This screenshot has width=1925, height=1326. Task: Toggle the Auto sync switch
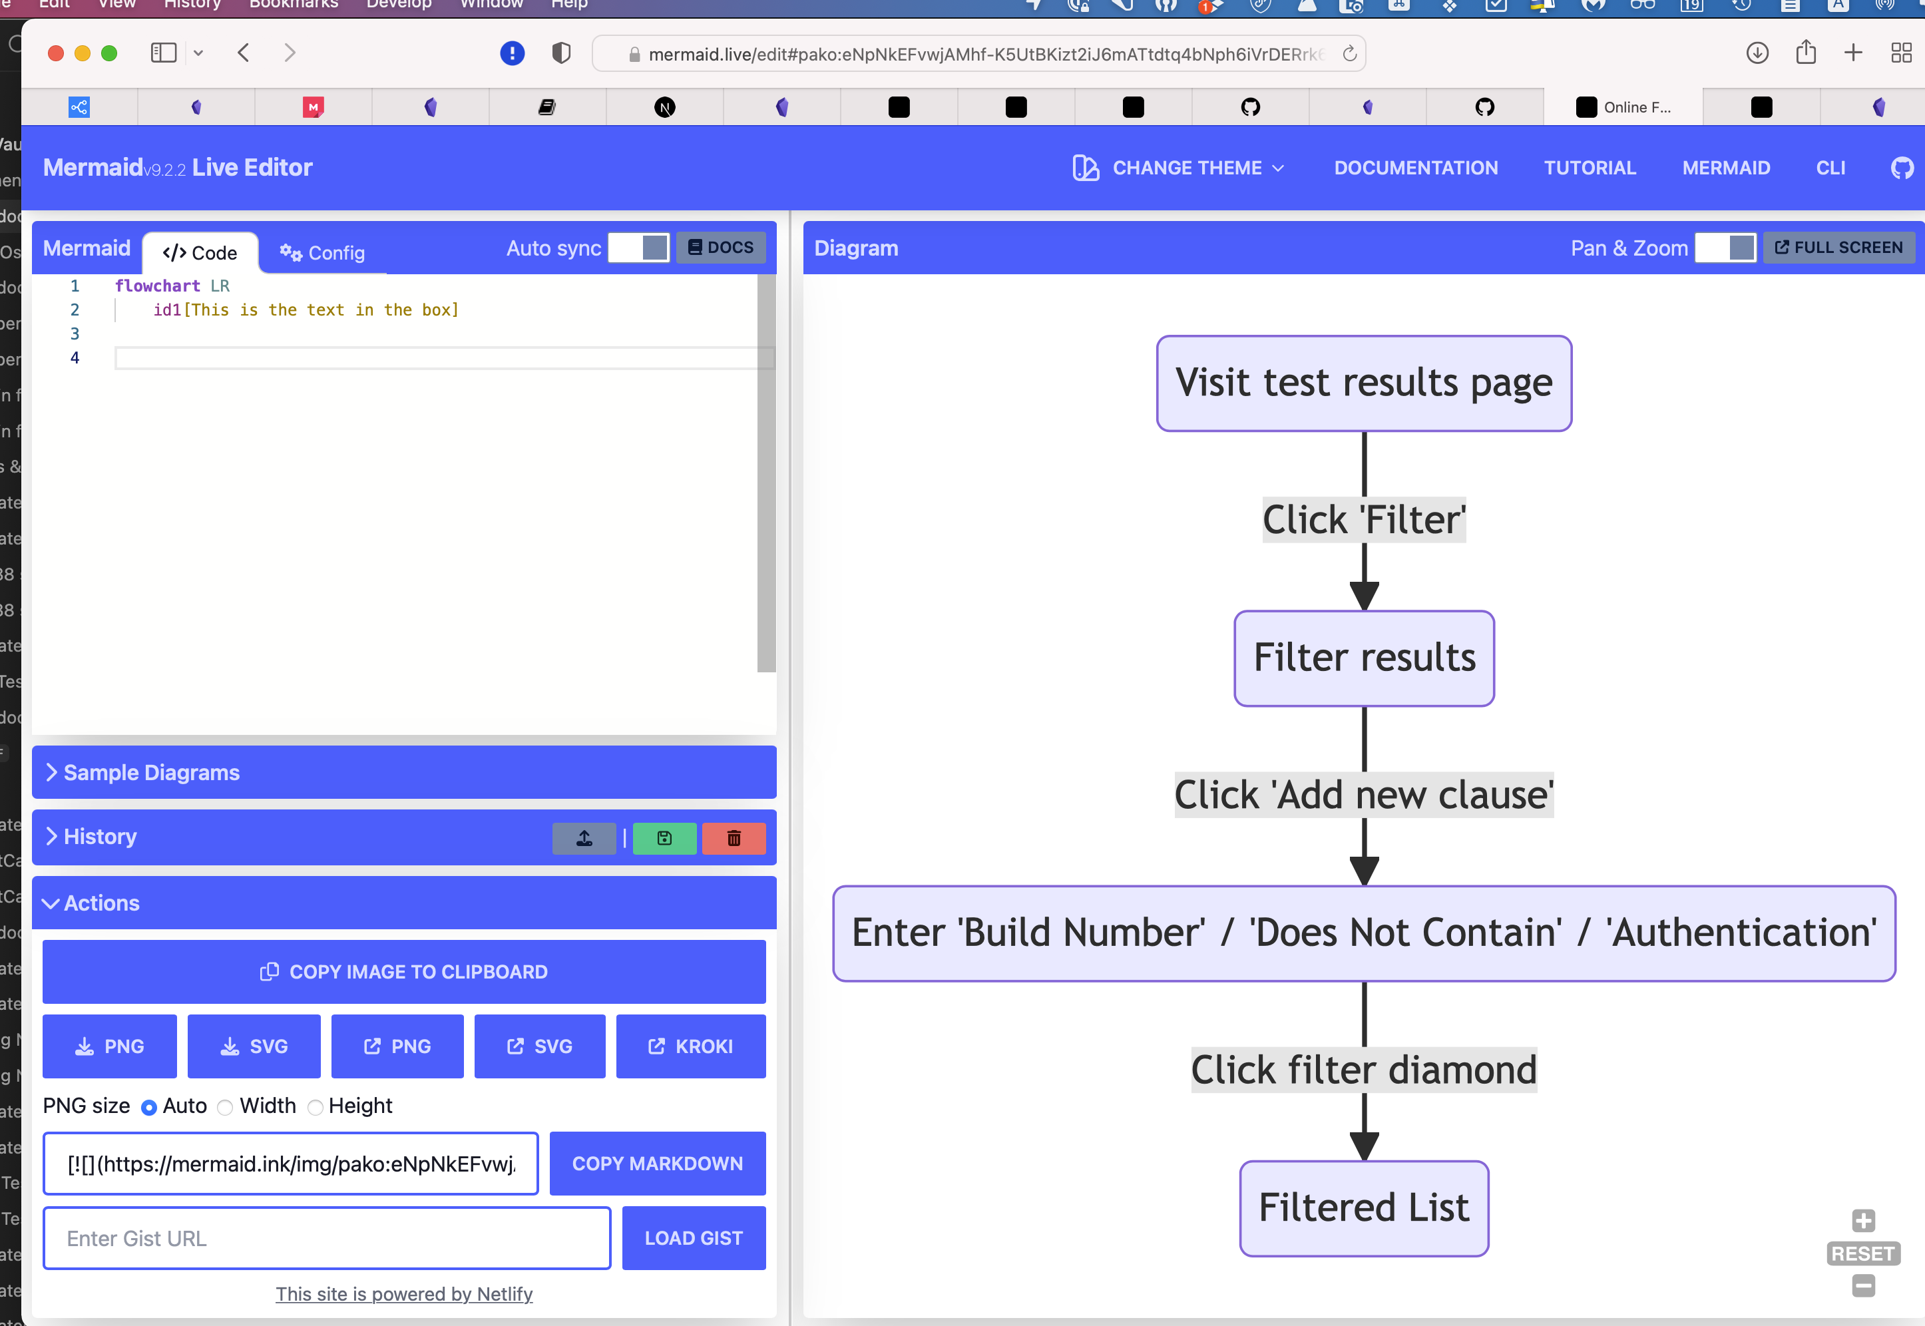point(639,248)
